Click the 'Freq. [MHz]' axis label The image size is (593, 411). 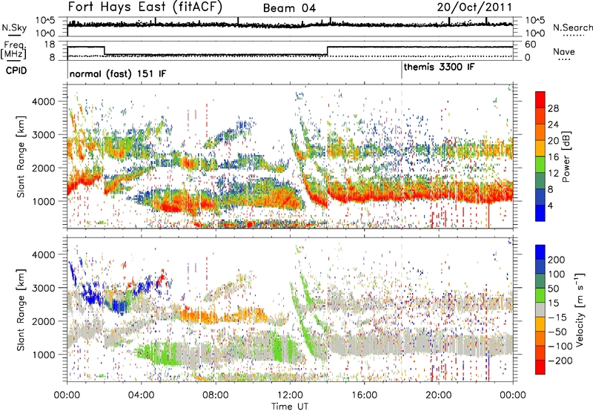(x=13, y=50)
